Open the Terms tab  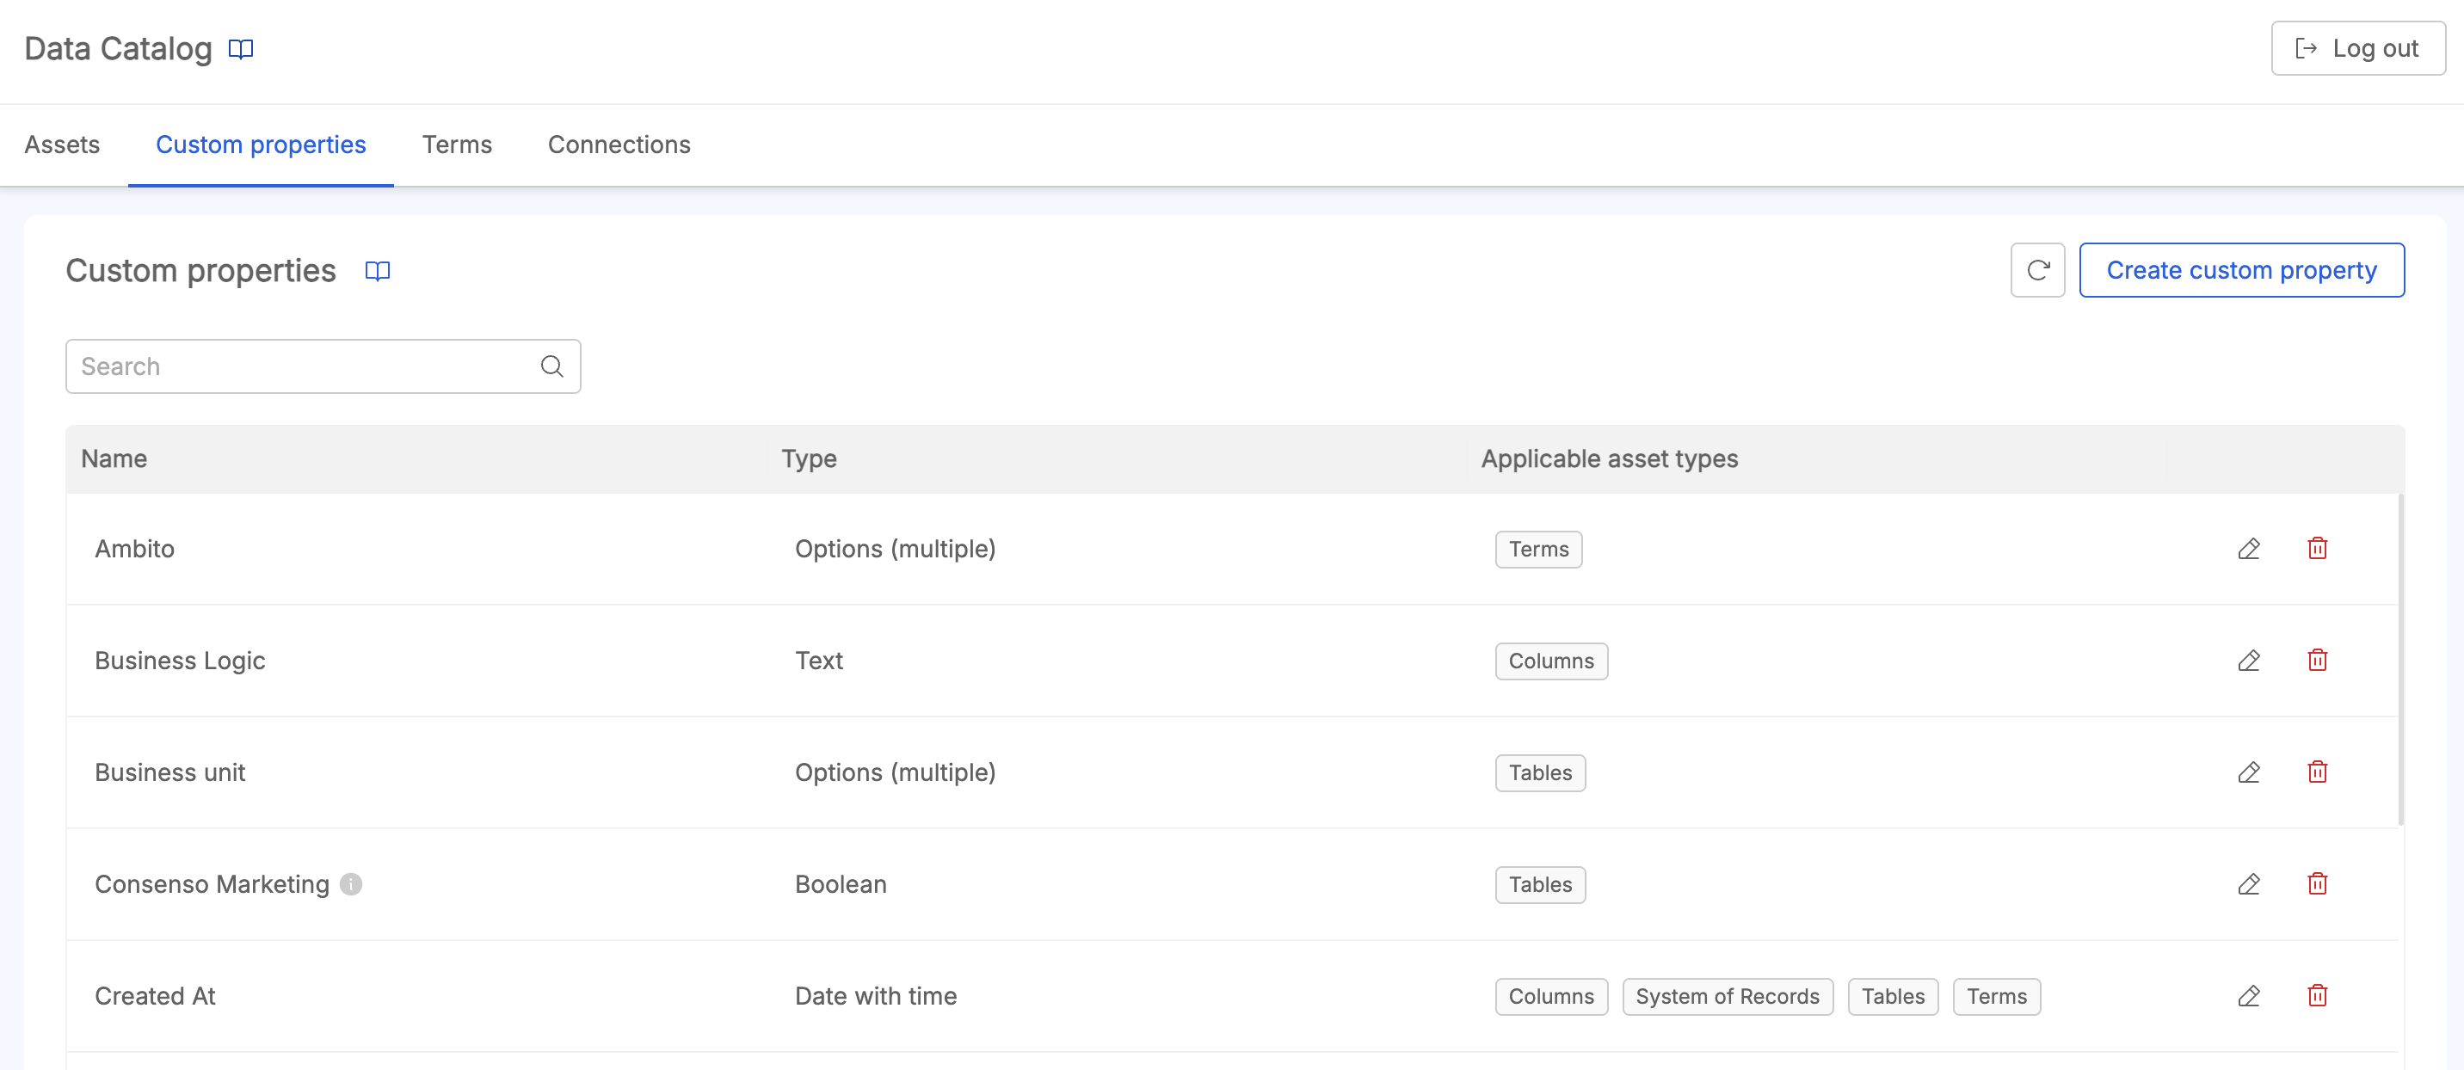457,145
